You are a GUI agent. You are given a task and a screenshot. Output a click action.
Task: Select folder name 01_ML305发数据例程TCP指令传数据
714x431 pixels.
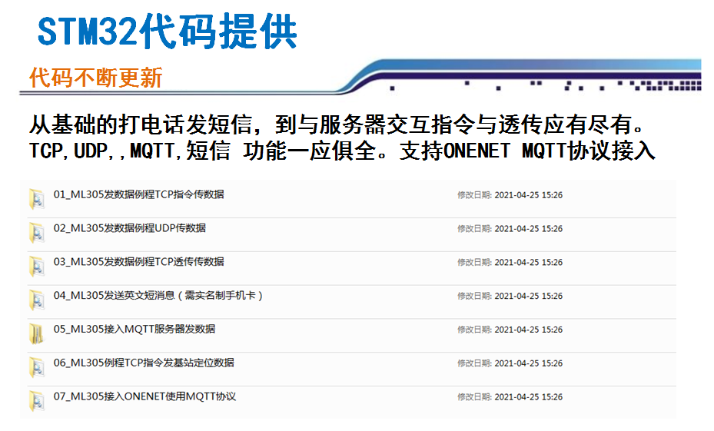[139, 195]
